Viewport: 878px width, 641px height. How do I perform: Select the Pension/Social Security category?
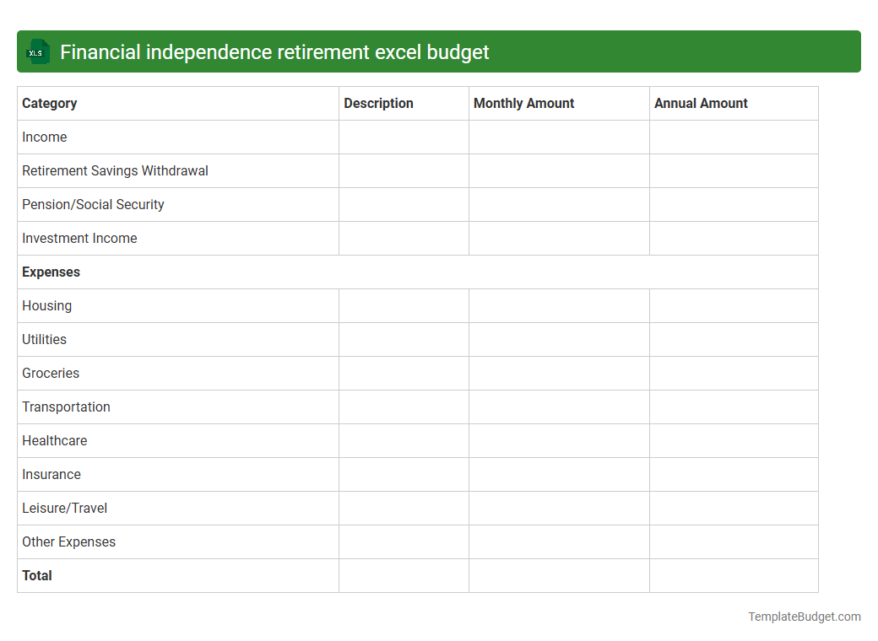pos(93,204)
